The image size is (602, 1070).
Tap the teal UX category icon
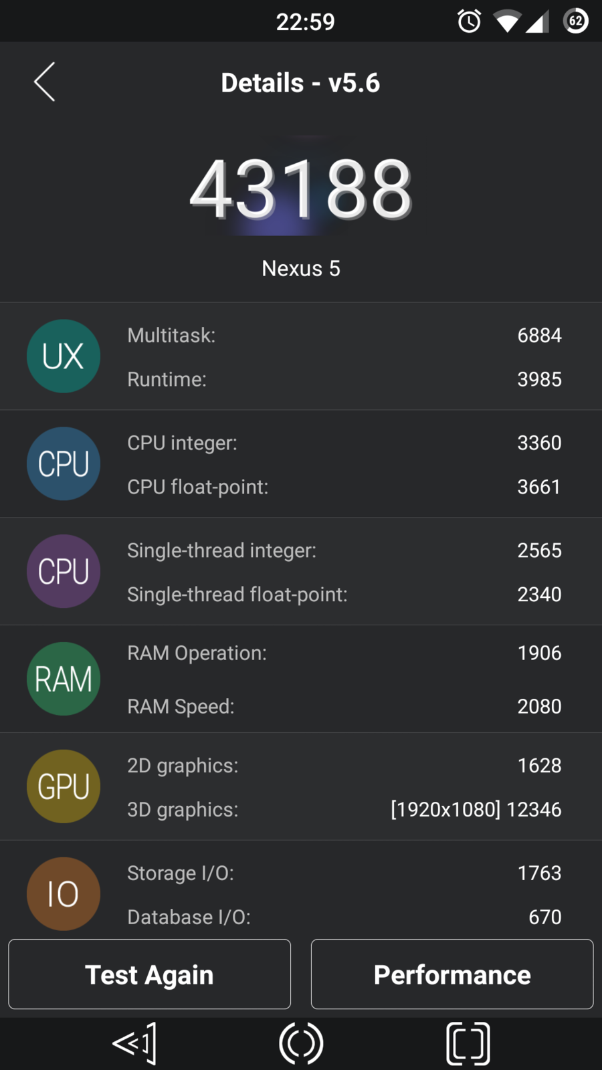(64, 356)
